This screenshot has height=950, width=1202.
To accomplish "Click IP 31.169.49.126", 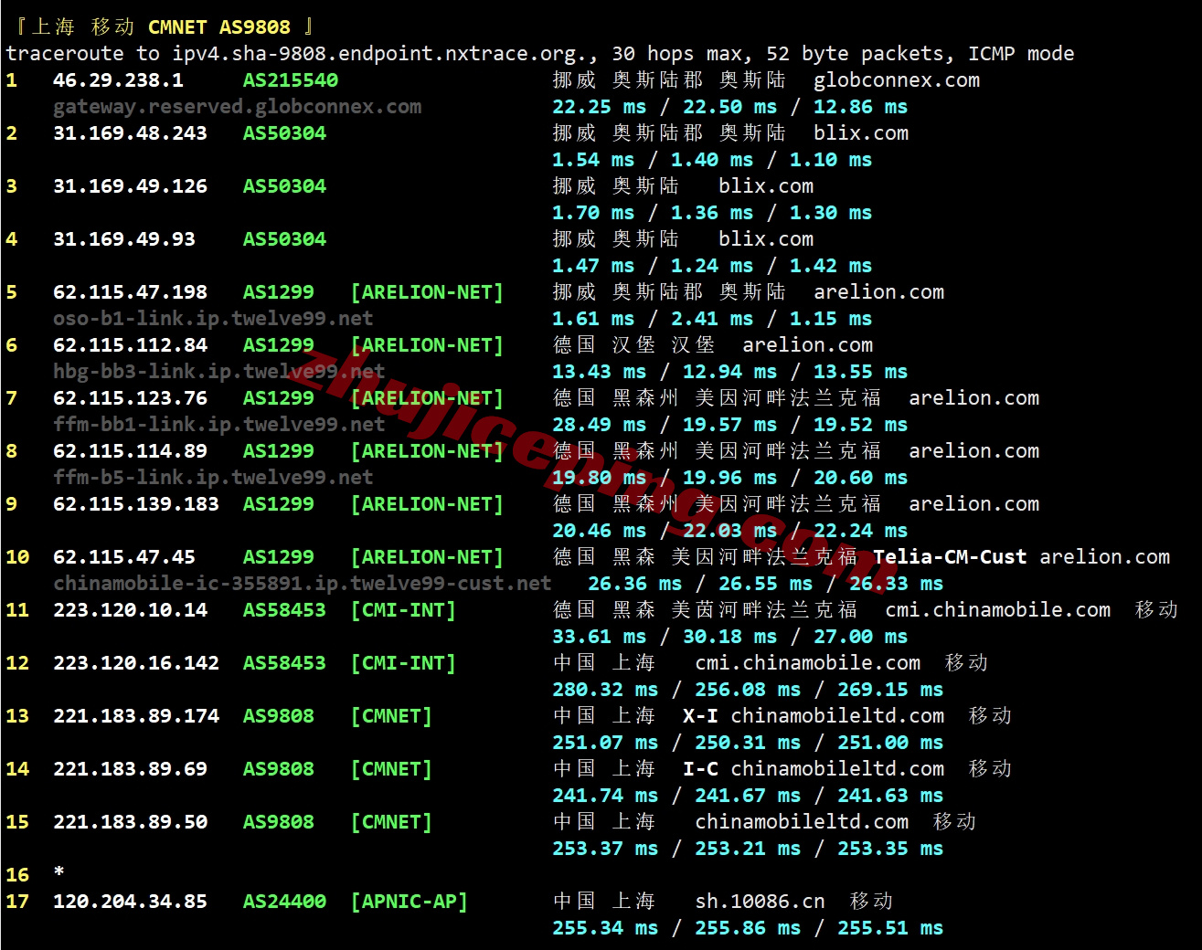I will point(130,186).
